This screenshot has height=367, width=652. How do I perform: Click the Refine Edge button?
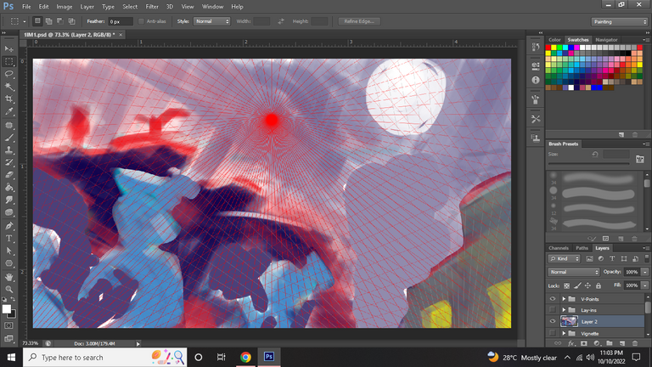(359, 21)
